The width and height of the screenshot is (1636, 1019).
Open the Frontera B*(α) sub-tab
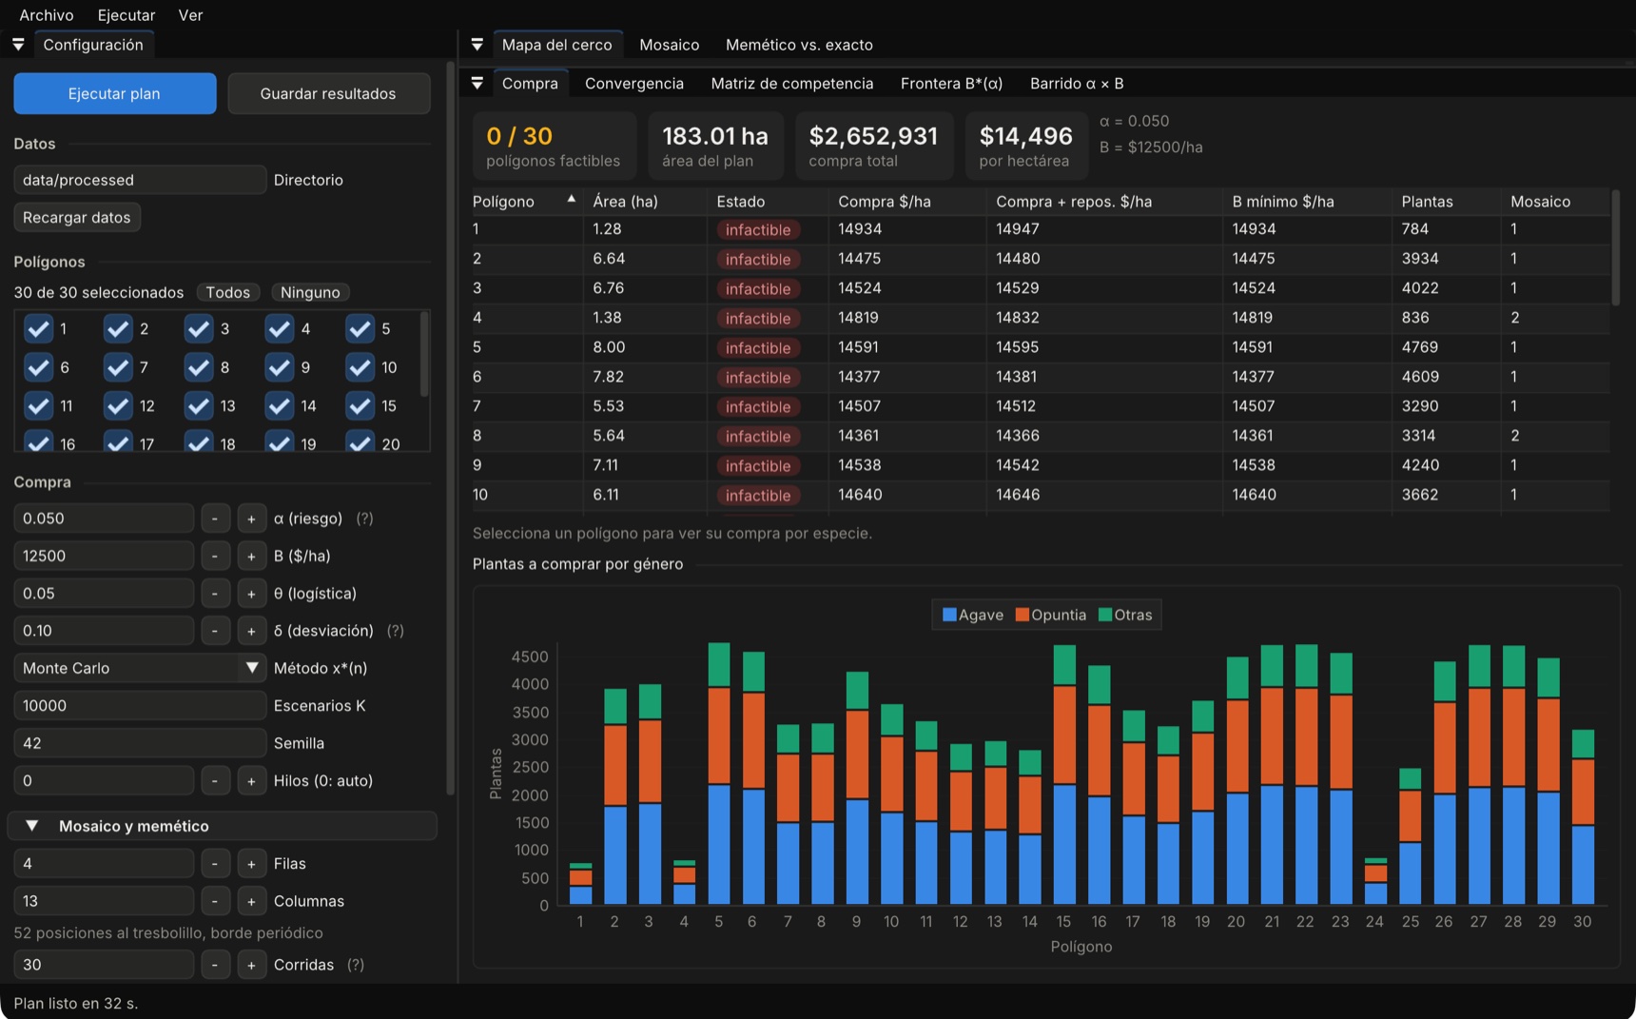(951, 84)
